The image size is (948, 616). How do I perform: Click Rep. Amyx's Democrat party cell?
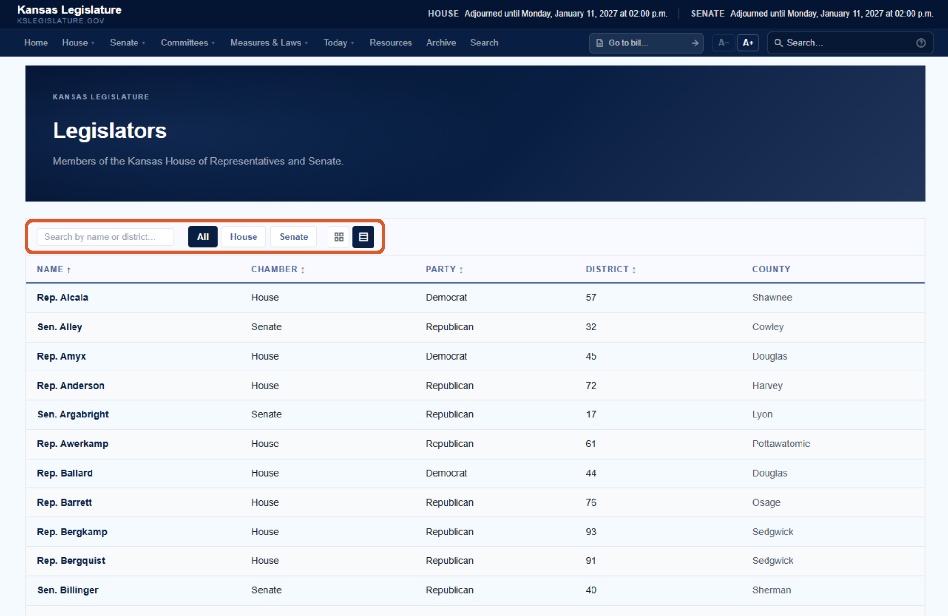[447, 356]
